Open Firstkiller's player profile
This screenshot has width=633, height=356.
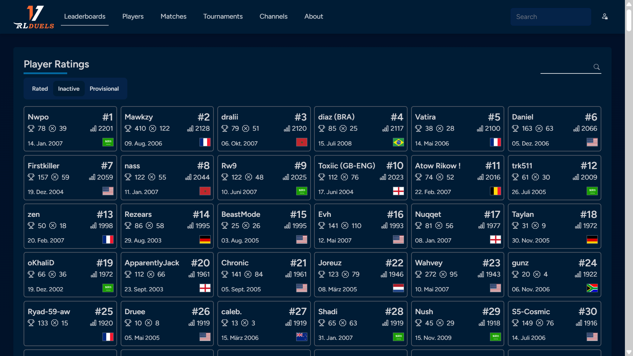click(44, 166)
